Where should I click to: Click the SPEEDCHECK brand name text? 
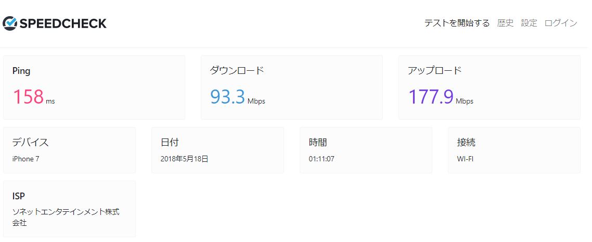62,23
